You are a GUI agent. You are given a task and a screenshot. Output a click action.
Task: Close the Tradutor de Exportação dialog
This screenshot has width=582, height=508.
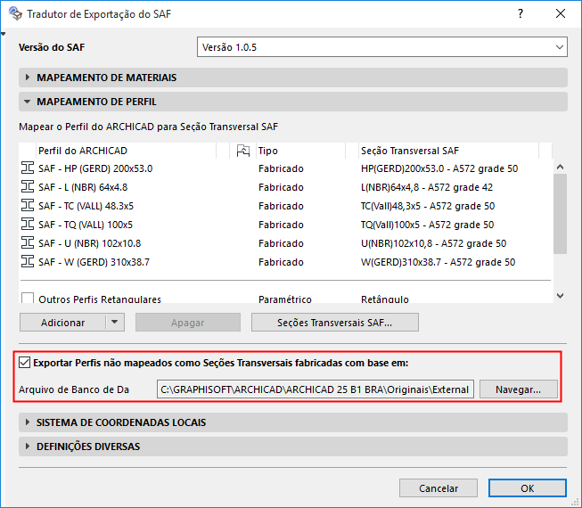click(x=561, y=13)
